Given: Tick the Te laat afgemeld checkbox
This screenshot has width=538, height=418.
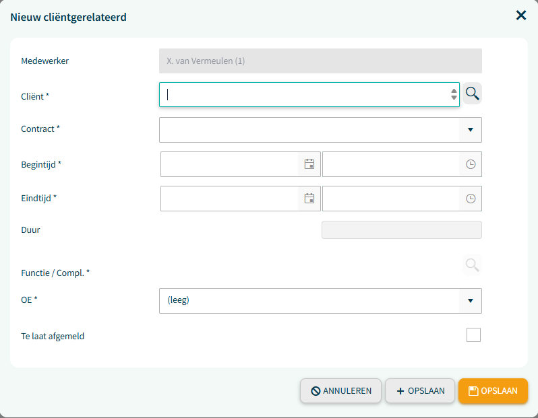Looking at the screenshot, I should [x=473, y=335].
